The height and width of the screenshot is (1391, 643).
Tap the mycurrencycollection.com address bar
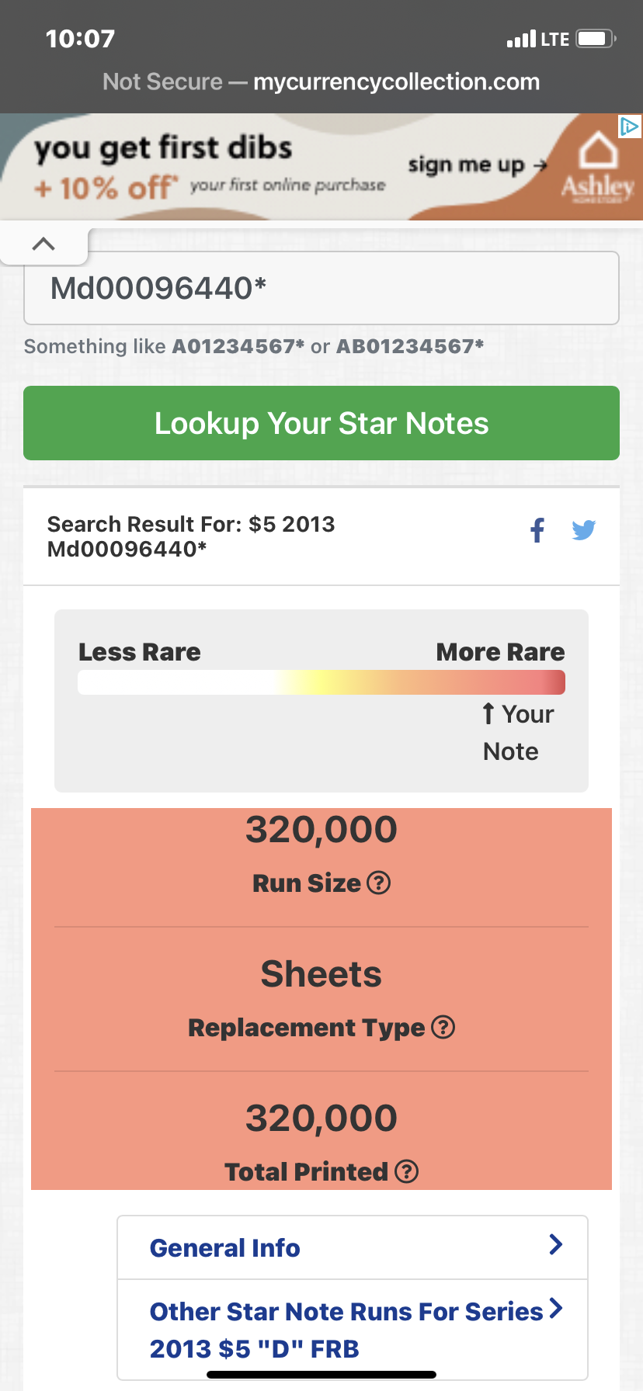pyautogui.click(x=321, y=82)
